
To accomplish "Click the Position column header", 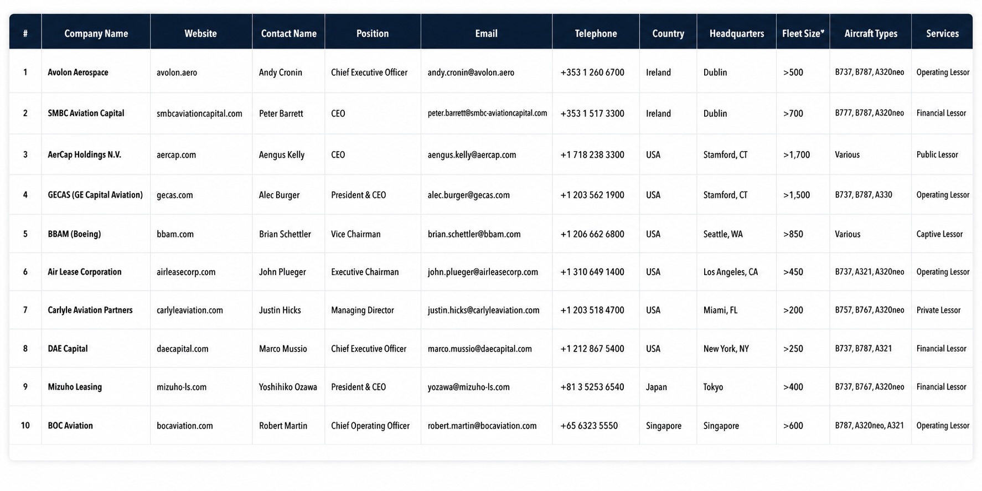I will click(373, 33).
